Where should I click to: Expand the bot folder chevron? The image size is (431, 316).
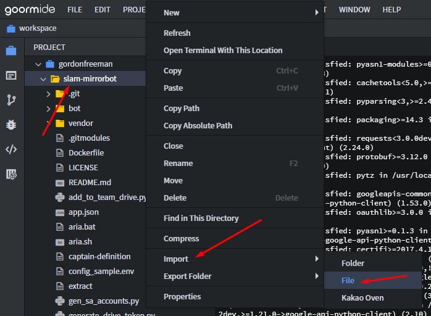point(49,109)
